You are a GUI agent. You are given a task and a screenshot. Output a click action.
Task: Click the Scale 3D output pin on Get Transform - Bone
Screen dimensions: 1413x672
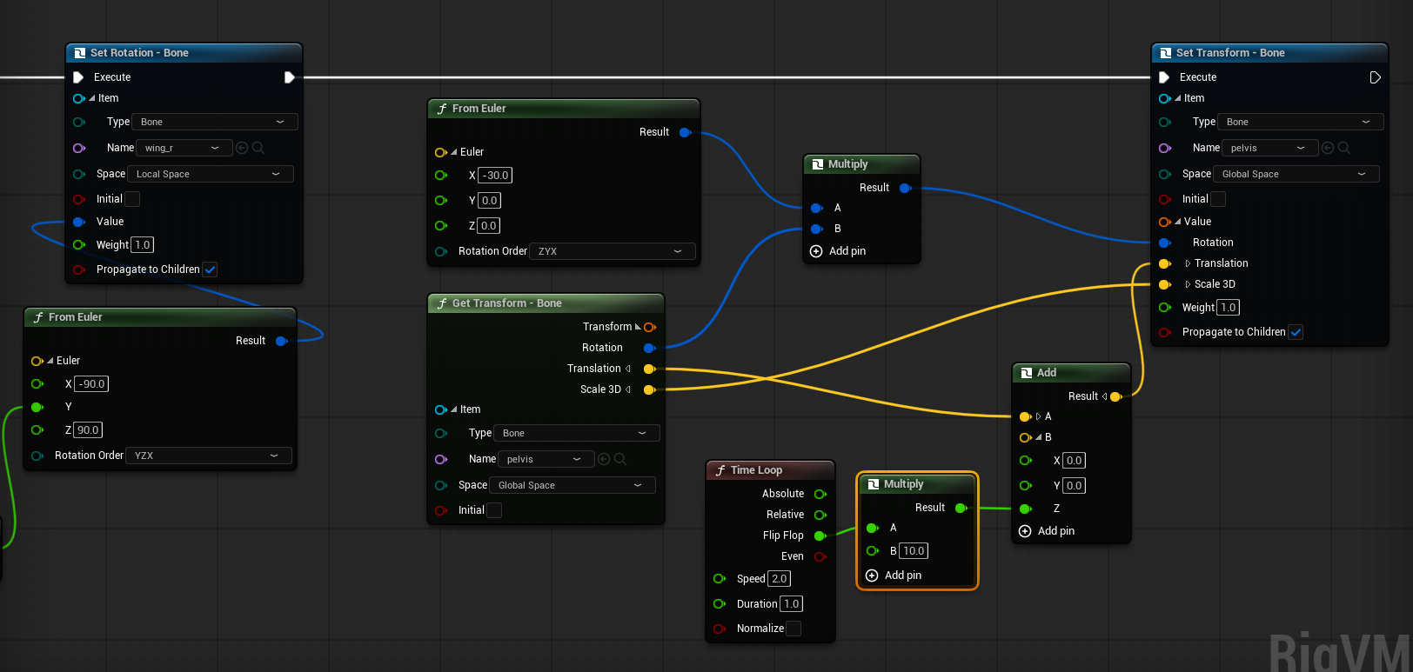(x=649, y=389)
